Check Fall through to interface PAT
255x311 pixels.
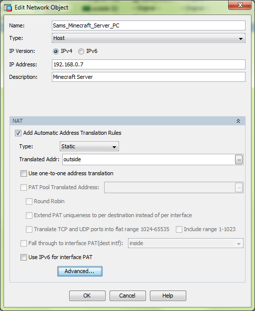[x=23, y=244]
